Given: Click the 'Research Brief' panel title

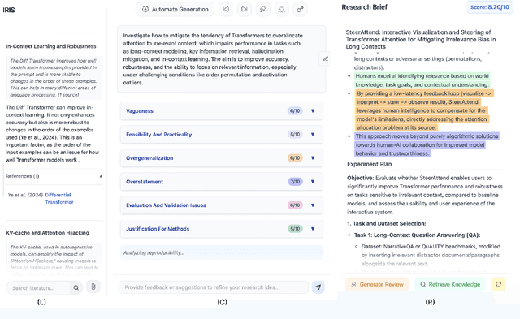Looking at the screenshot, I should pos(364,7).
